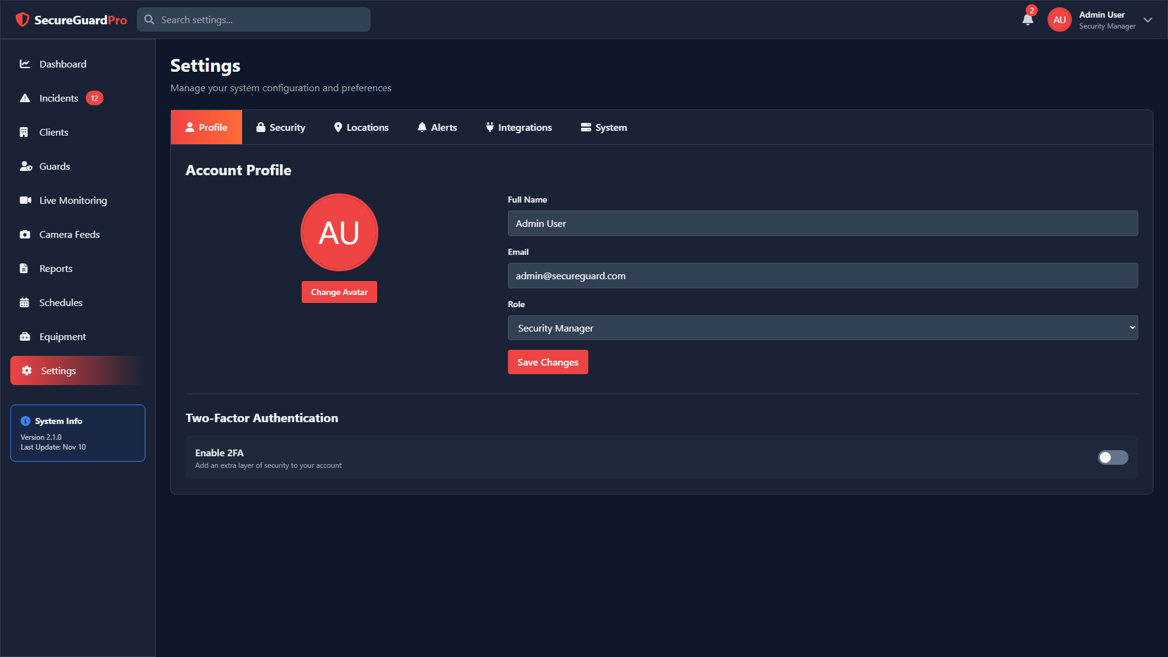Image resolution: width=1168 pixels, height=657 pixels.
Task: Click the Guards person icon
Action: coord(26,166)
